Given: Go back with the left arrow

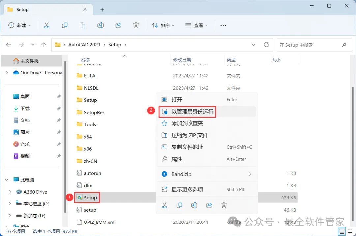Looking at the screenshot, I should click(x=8, y=45).
